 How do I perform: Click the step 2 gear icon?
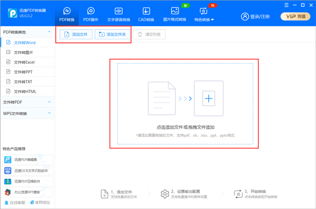165,194
